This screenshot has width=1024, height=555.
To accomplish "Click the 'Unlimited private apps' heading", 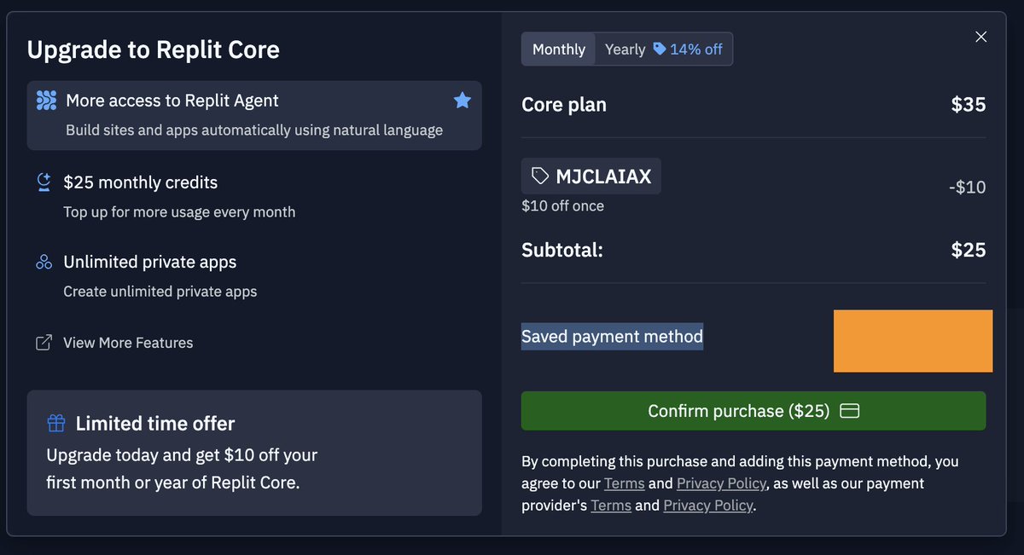I will point(150,262).
